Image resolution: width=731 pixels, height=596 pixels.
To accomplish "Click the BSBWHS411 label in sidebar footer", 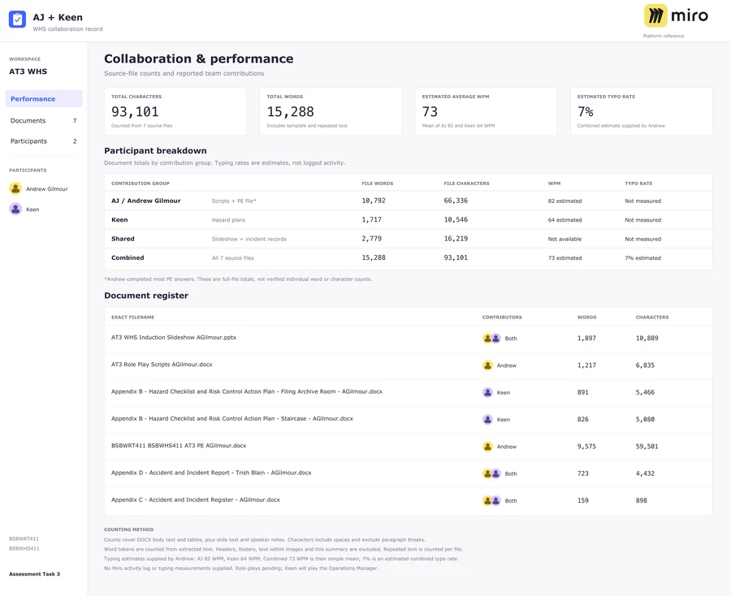I will click(x=24, y=548).
